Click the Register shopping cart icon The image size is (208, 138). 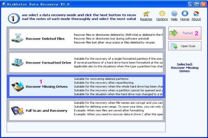pos(146,14)
